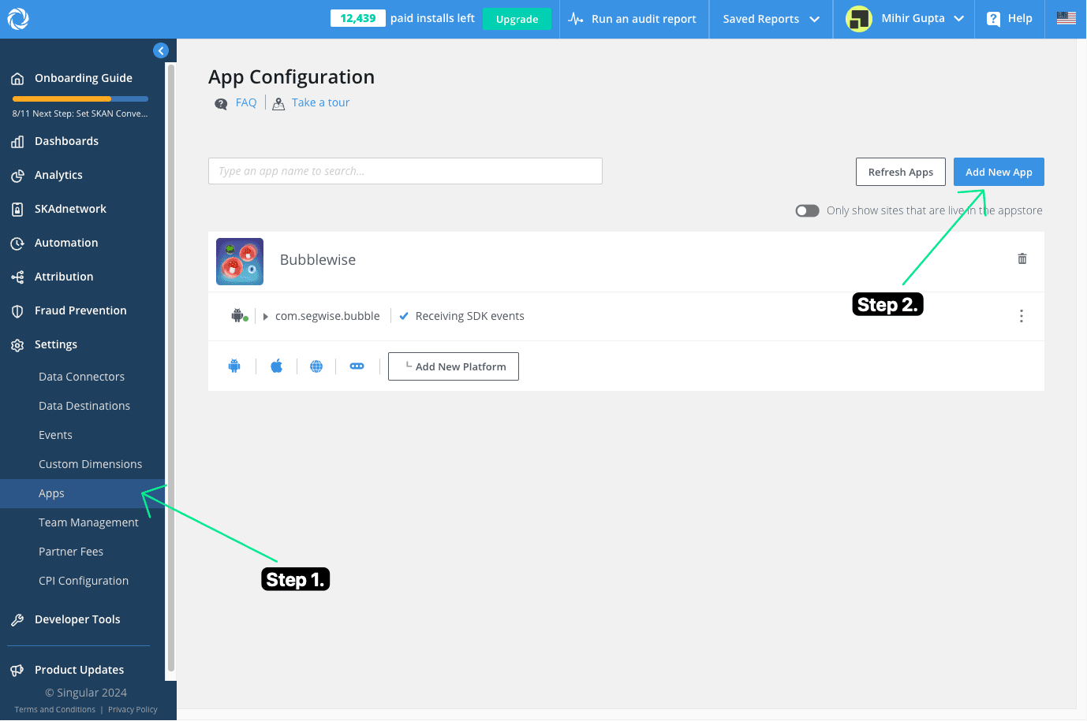Open three-dot menu for com.segwise.bubble
The height and width of the screenshot is (721, 1087).
tap(1021, 316)
